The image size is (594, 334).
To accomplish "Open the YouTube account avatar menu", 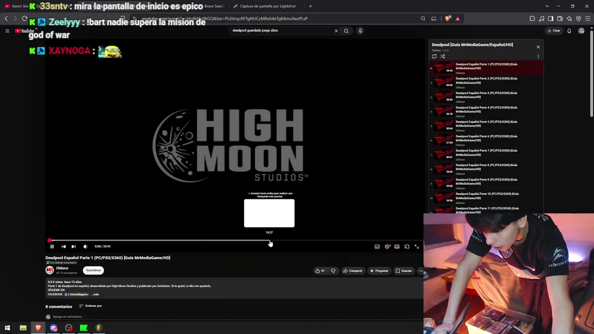I will [581, 31].
